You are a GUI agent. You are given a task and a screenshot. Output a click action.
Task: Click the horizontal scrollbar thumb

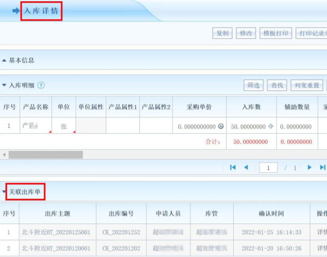tap(45, 155)
